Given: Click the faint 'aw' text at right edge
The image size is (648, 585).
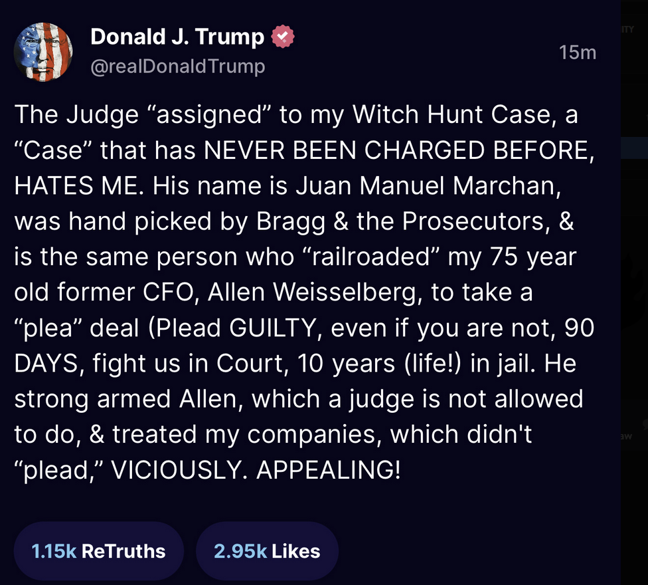Looking at the screenshot, I should pos(626,436).
